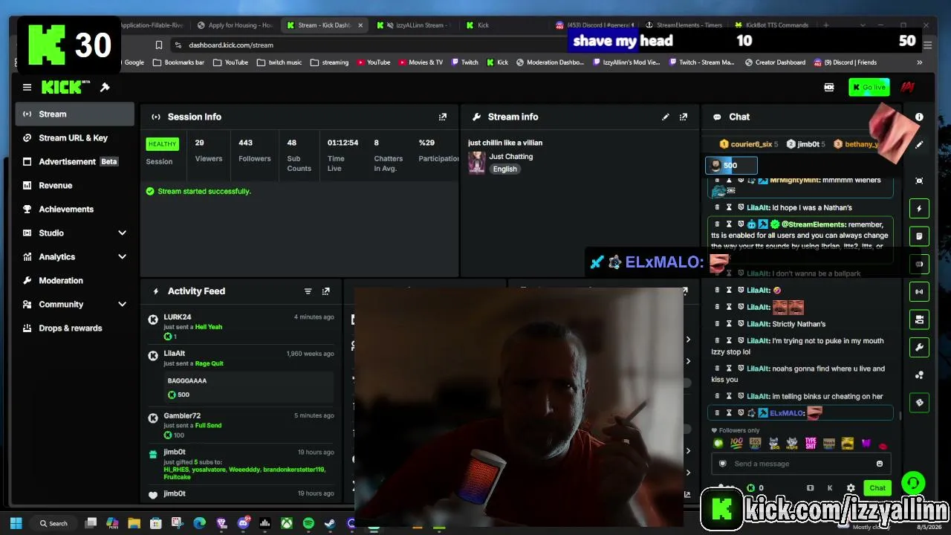Open the Windows Start menu
Viewport: 951px width, 535px height.
[16, 523]
